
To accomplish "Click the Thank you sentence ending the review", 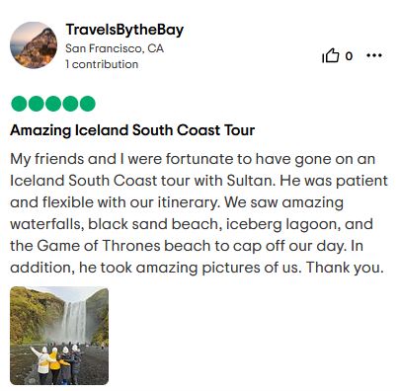I will coord(345,268).
